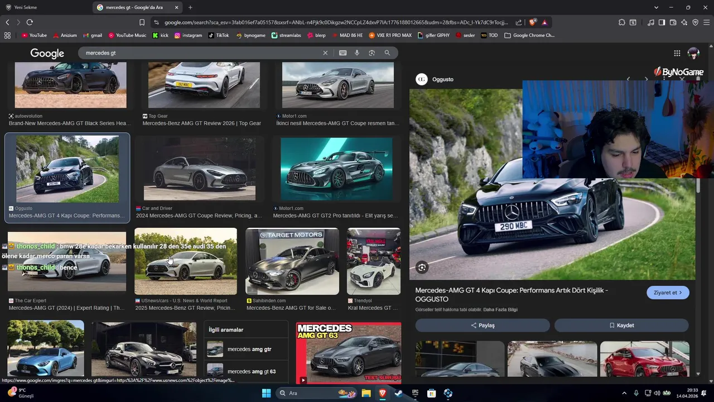Open the on-screen keyboard input tool
714x402 pixels.
342,53
